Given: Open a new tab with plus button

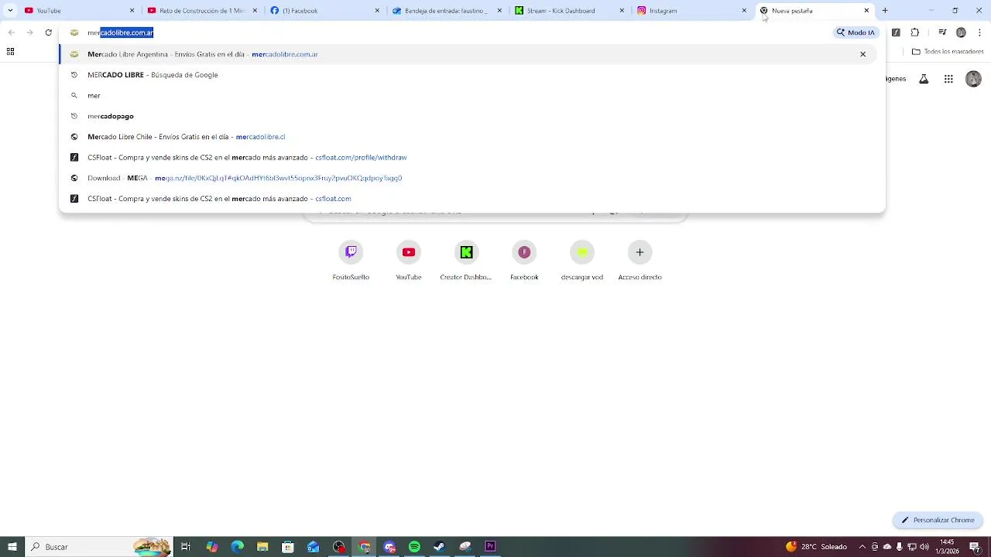Looking at the screenshot, I should pyautogui.click(x=885, y=11).
